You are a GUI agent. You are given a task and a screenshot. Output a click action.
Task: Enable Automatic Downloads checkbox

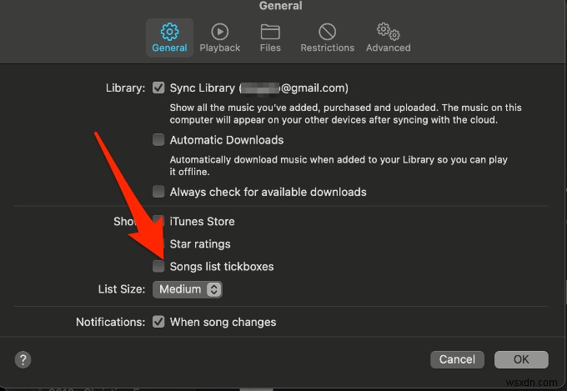pyautogui.click(x=158, y=140)
